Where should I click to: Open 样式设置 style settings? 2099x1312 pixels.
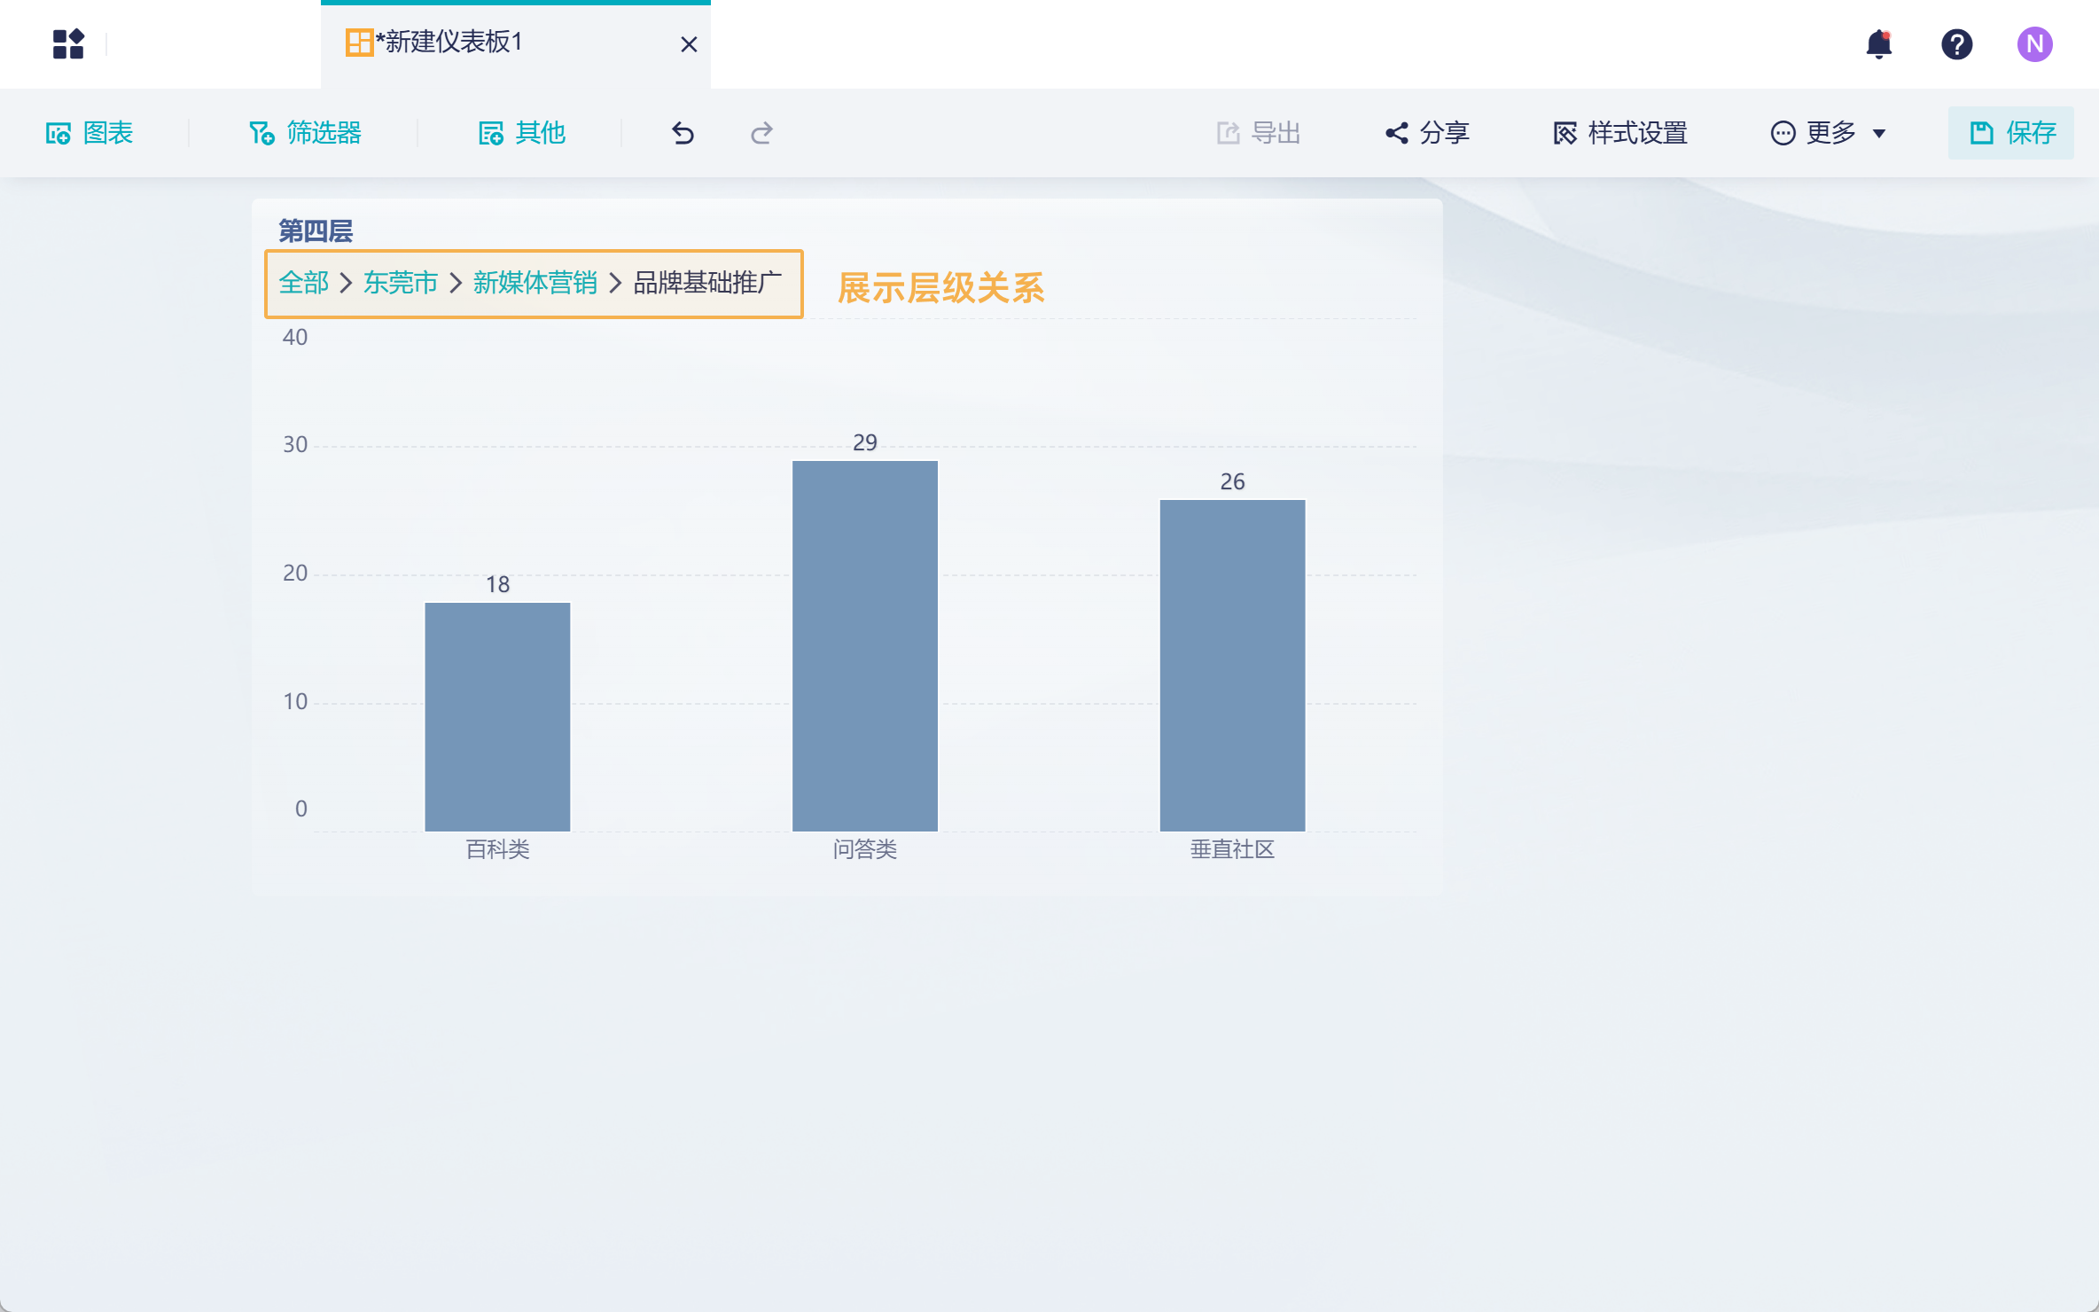(x=1620, y=133)
